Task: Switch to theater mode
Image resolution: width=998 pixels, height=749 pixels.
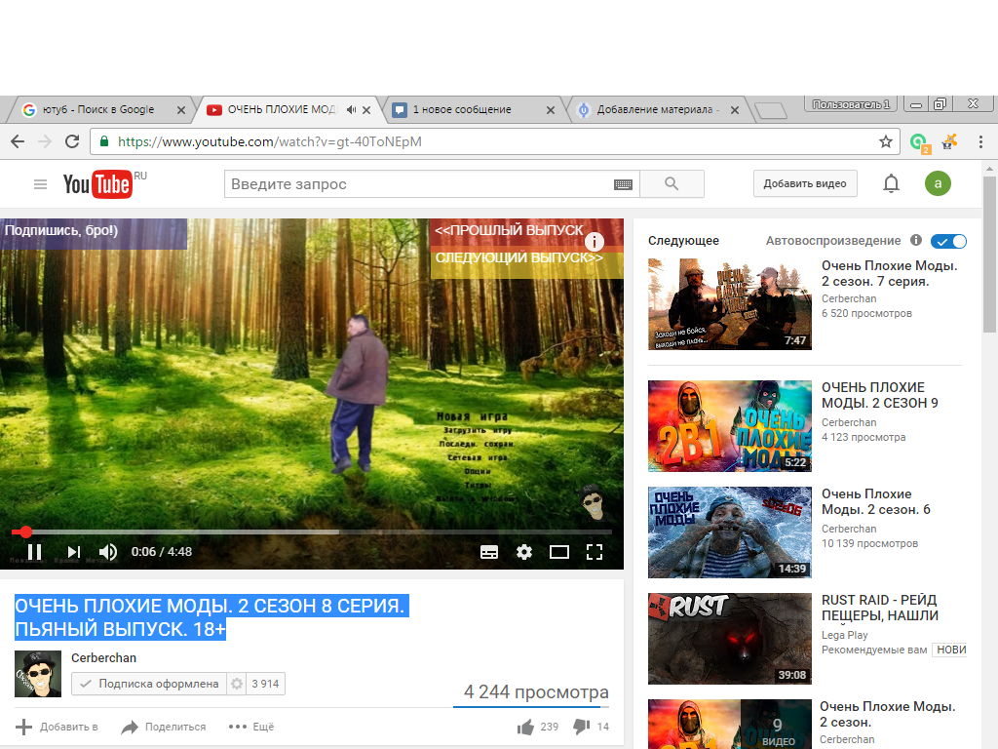Action: tap(558, 552)
